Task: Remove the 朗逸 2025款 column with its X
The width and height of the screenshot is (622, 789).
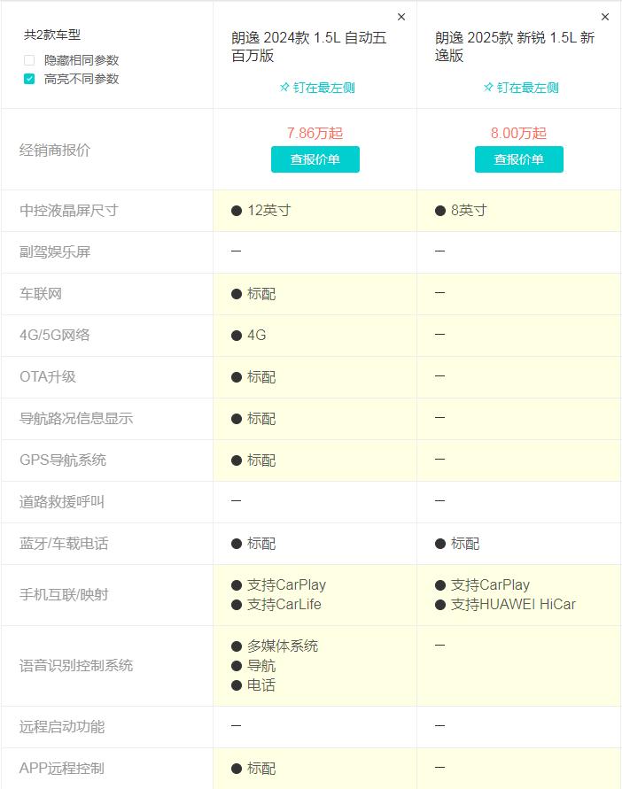Action: 605,17
